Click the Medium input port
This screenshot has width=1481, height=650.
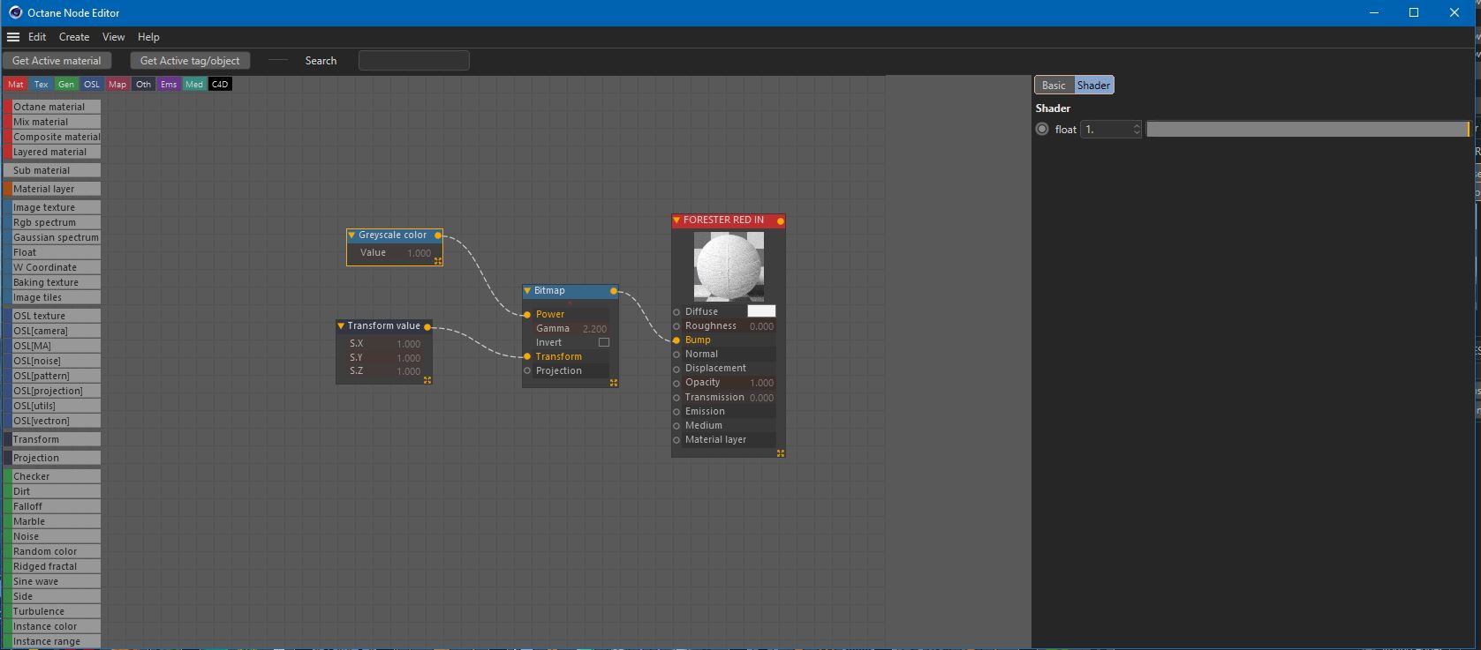click(x=676, y=426)
